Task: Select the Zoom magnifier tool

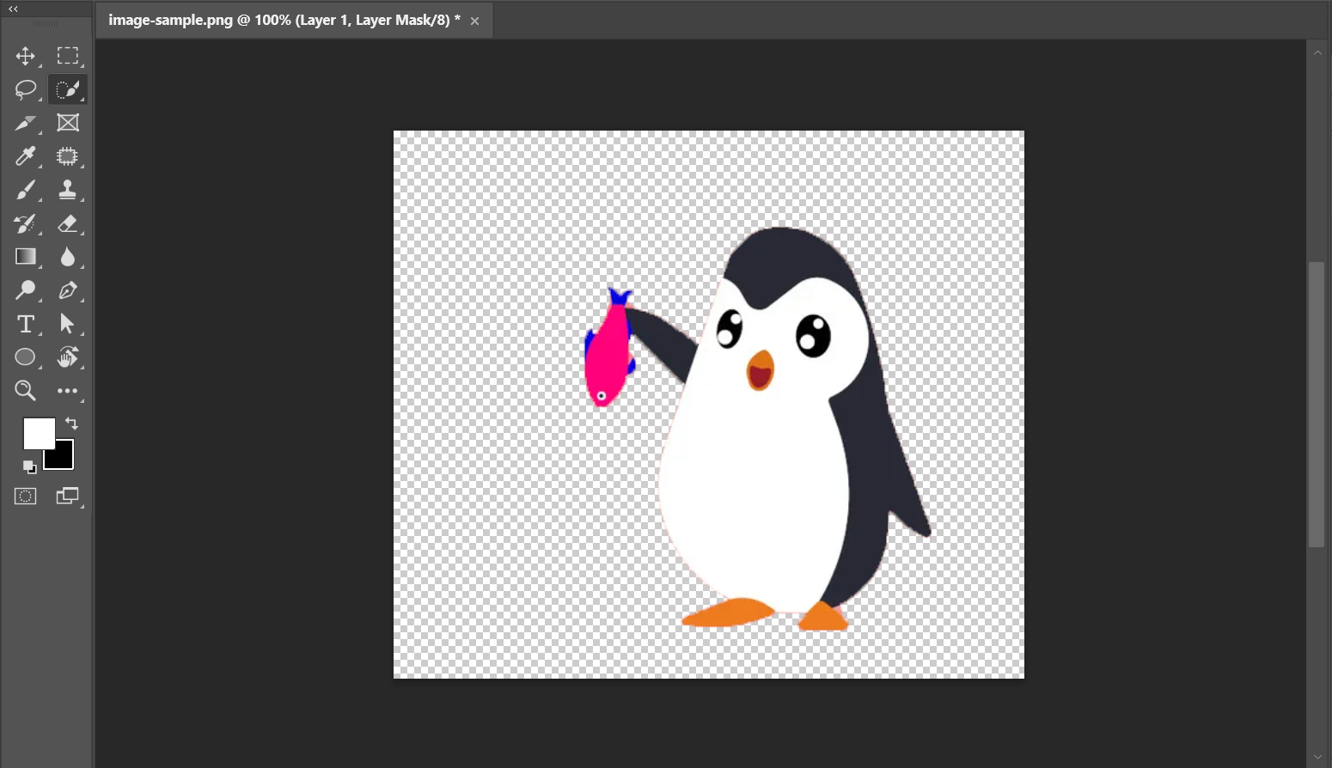Action: (x=25, y=391)
